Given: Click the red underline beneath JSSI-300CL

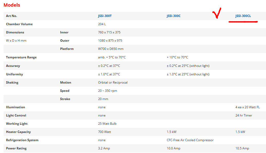Looking at the screenshot, I should coord(243,22).
